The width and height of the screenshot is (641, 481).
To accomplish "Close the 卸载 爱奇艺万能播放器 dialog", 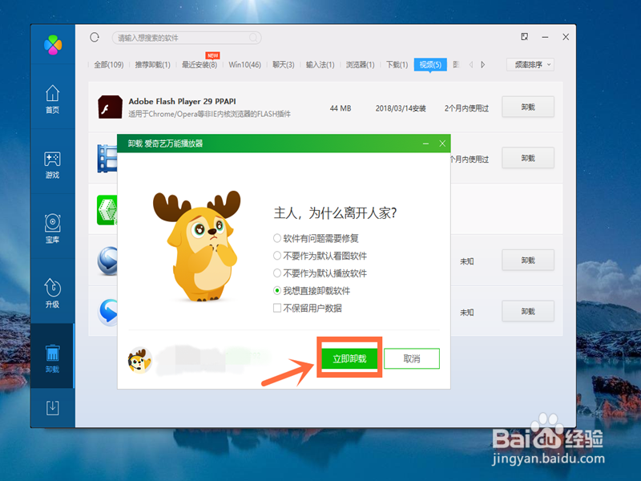I will click(x=442, y=143).
